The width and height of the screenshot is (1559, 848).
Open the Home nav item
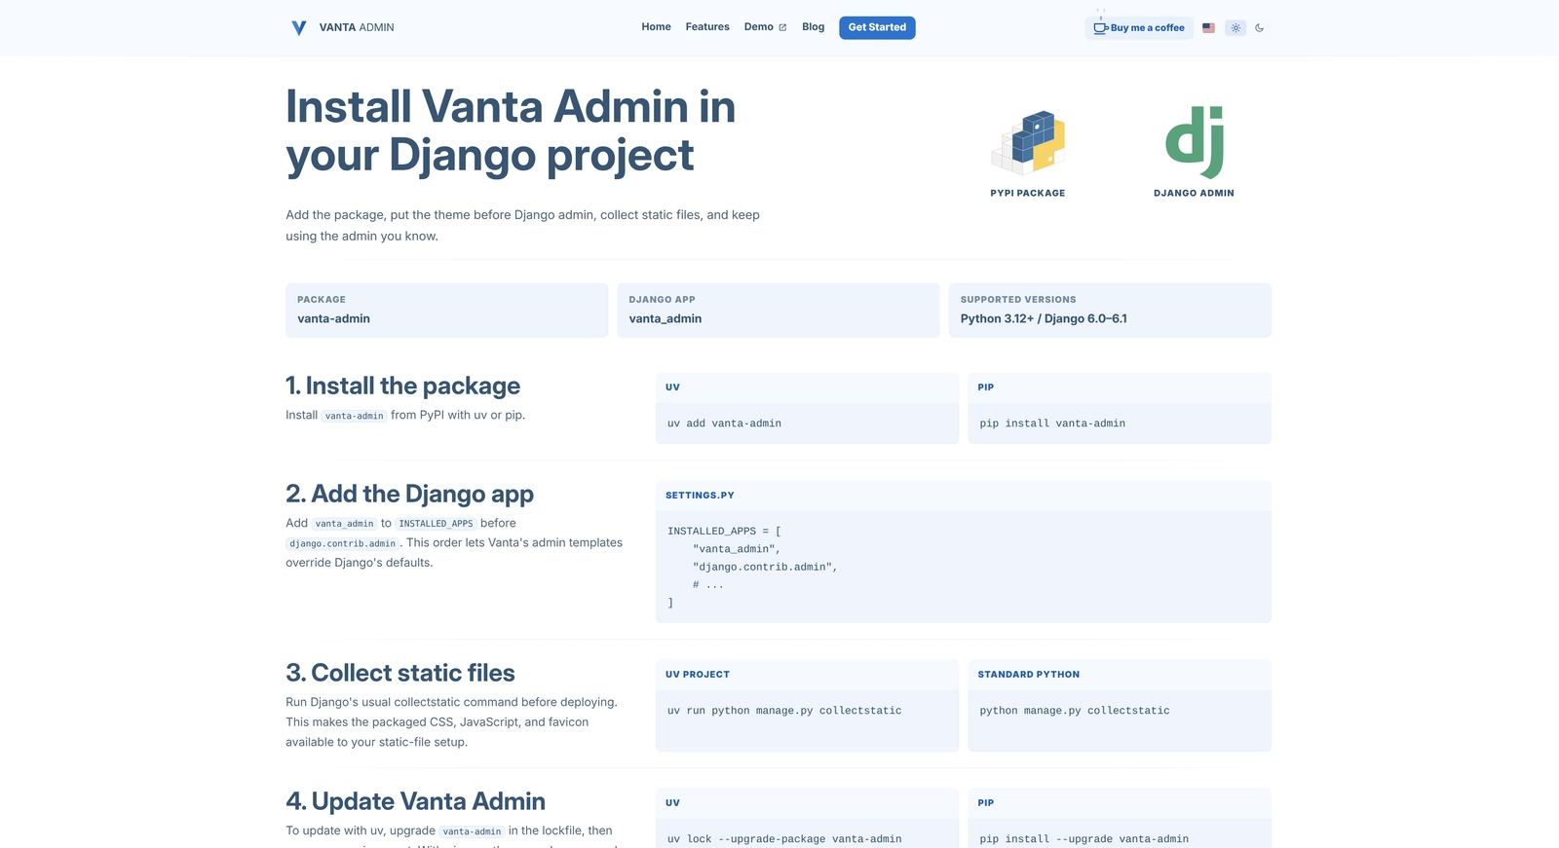point(656,27)
